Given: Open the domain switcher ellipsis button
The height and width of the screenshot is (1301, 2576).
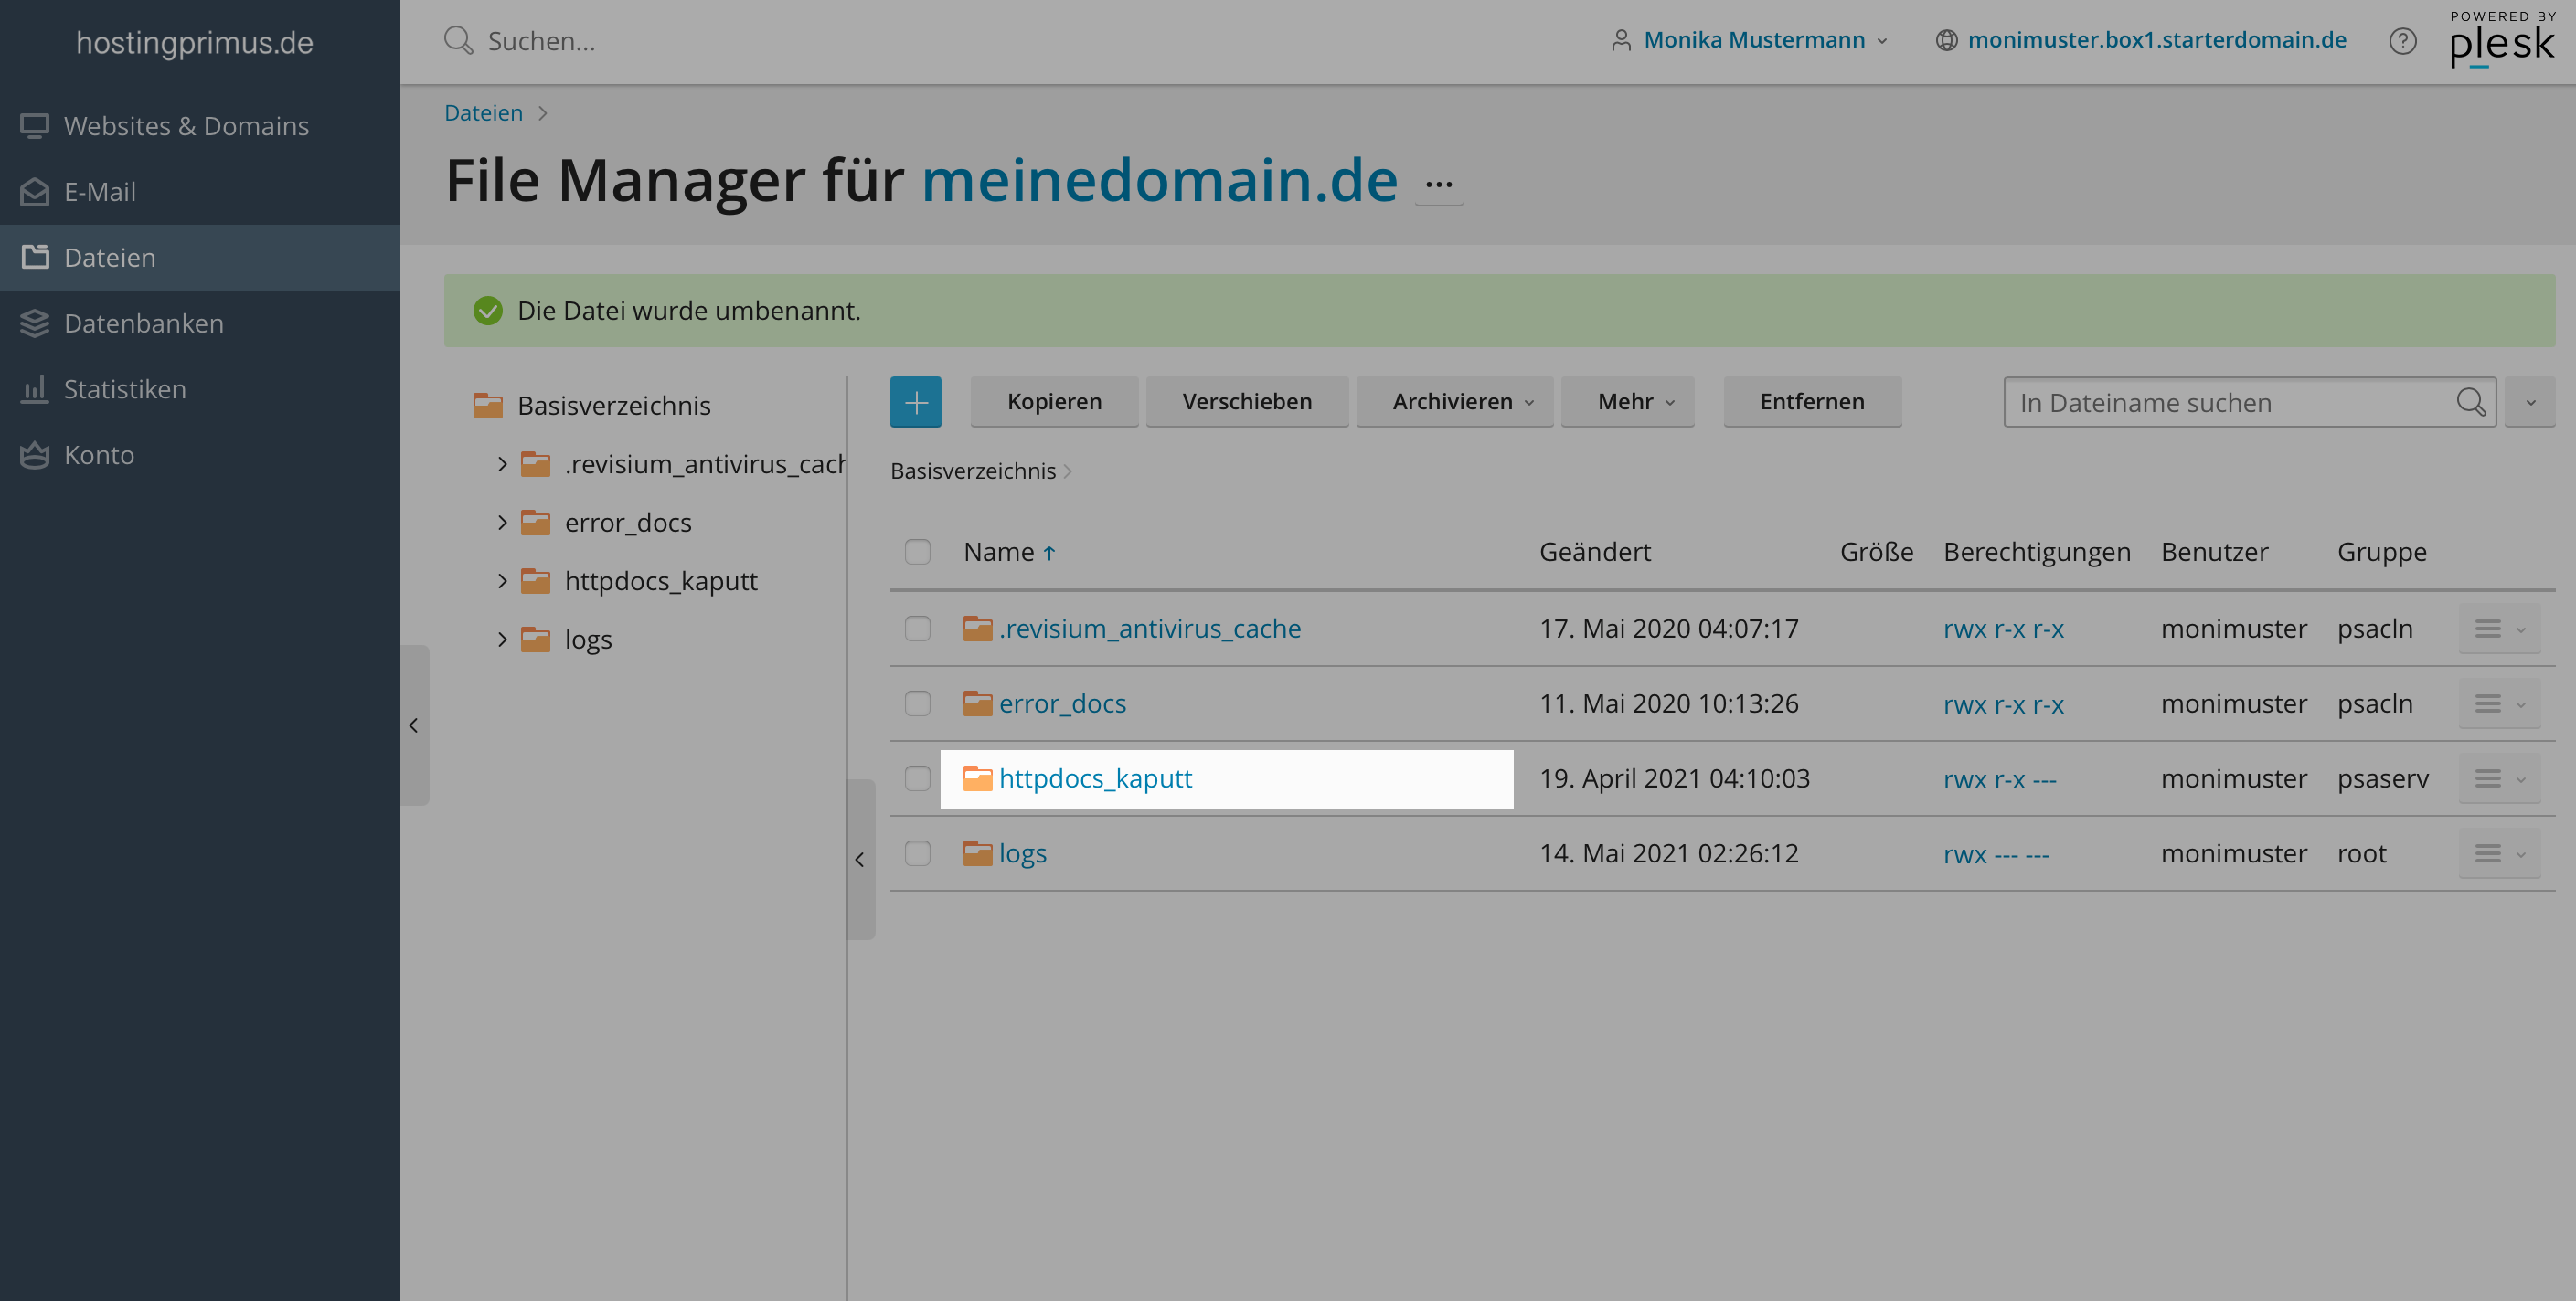Looking at the screenshot, I should [1438, 185].
